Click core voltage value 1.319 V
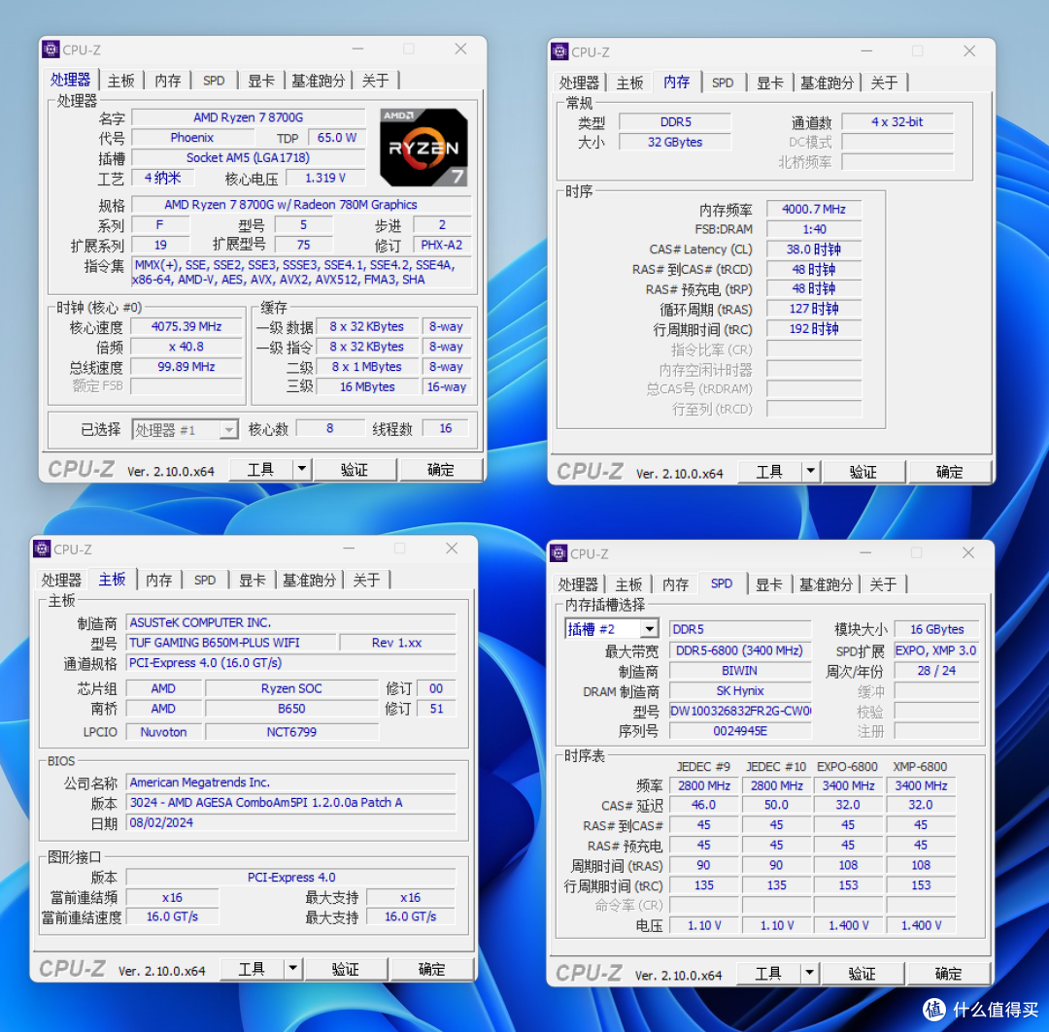 click(325, 178)
